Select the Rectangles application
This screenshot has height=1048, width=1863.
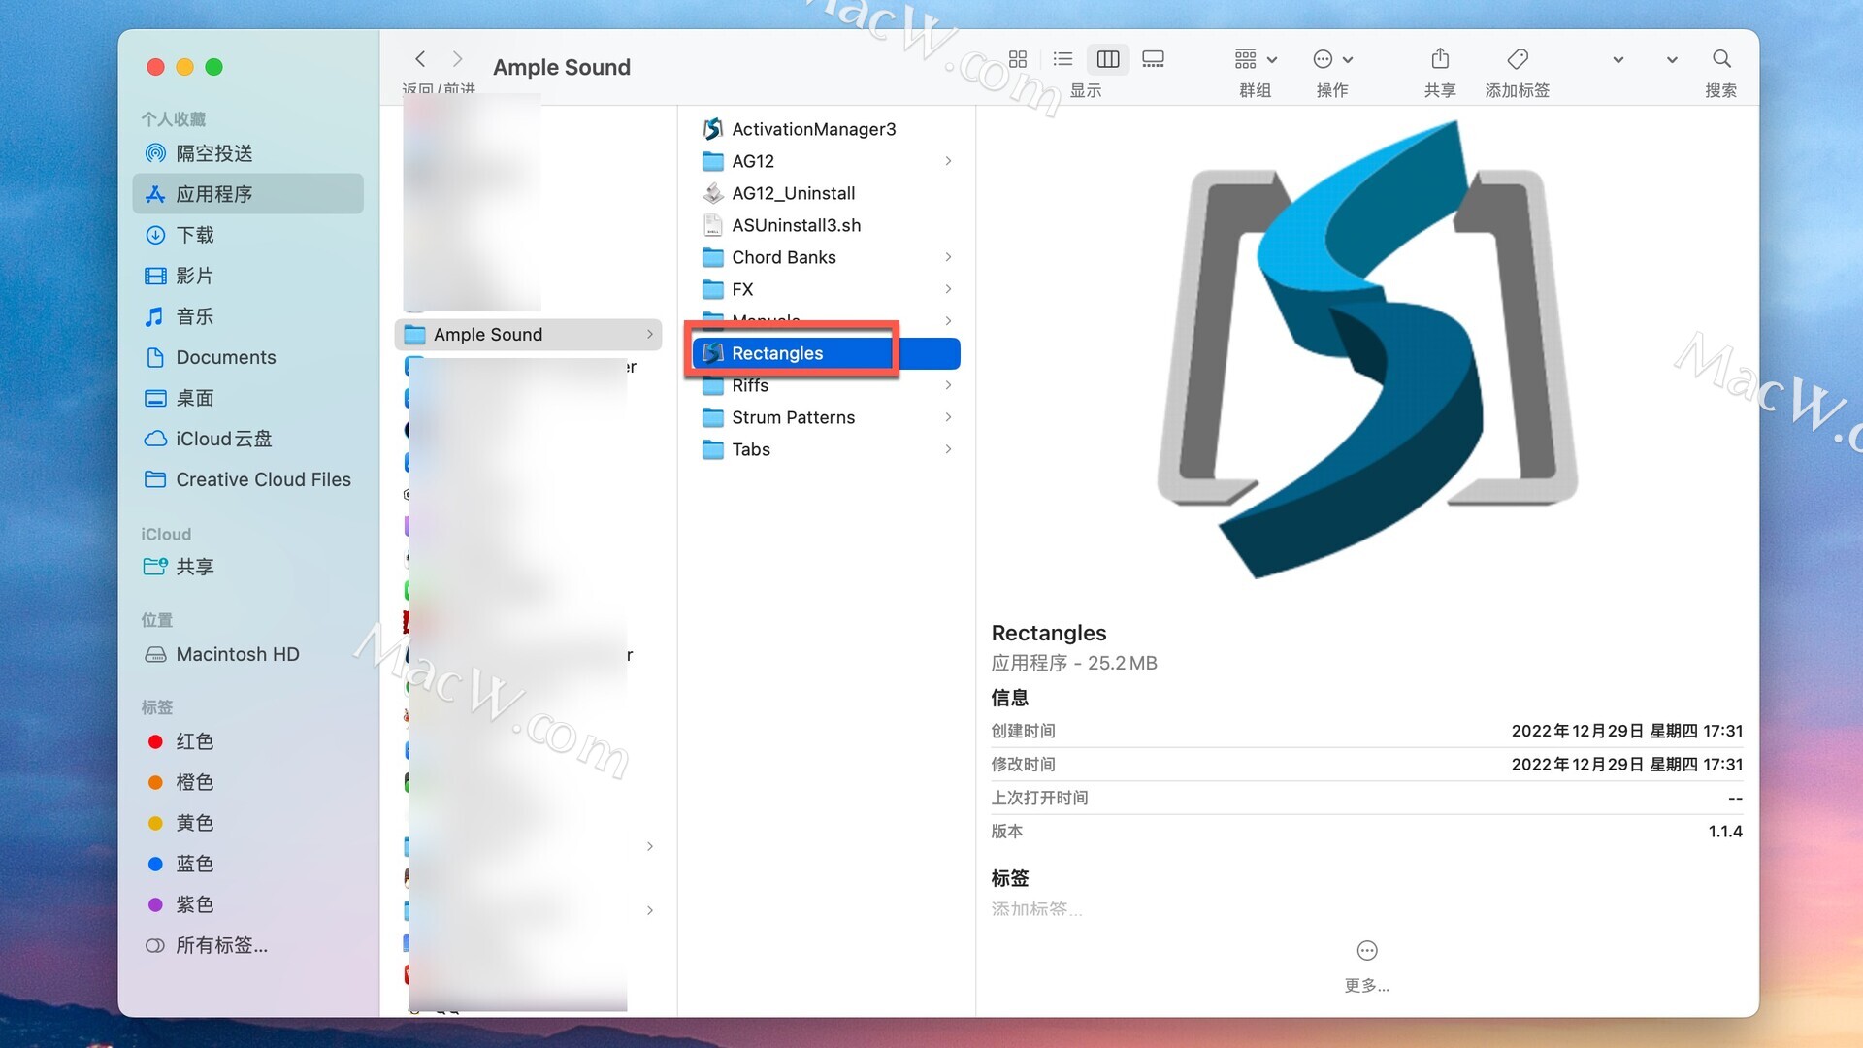tap(827, 353)
